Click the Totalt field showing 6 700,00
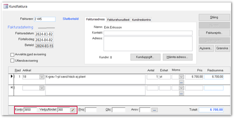234x118 pixels. click(211, 110)
